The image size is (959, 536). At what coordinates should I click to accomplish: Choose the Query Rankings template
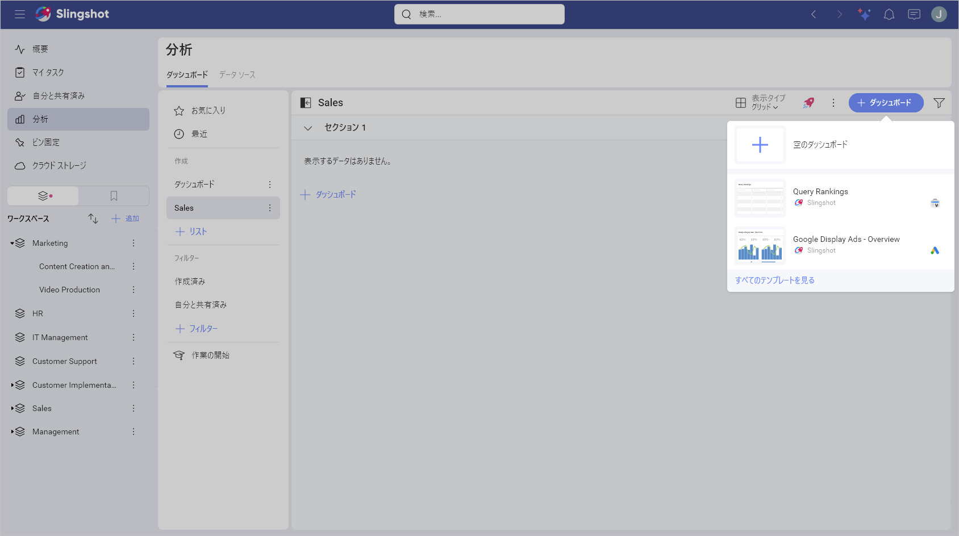pos(841,198)
